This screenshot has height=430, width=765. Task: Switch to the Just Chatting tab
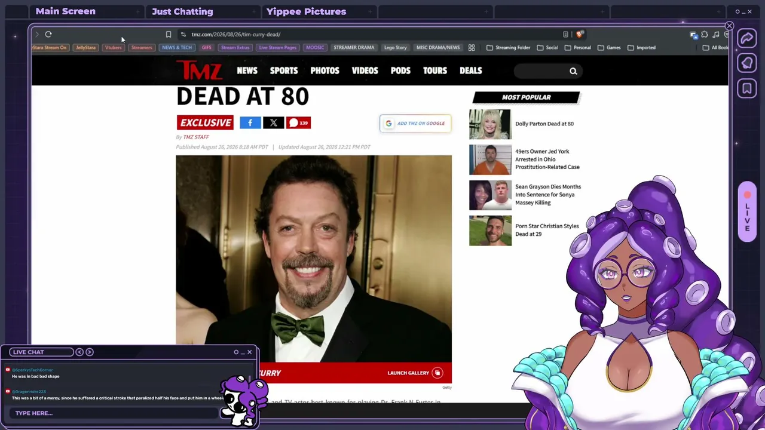click(x=182, y=11)
